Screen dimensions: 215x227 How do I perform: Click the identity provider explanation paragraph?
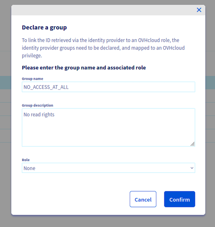click(x=103, y=48)
